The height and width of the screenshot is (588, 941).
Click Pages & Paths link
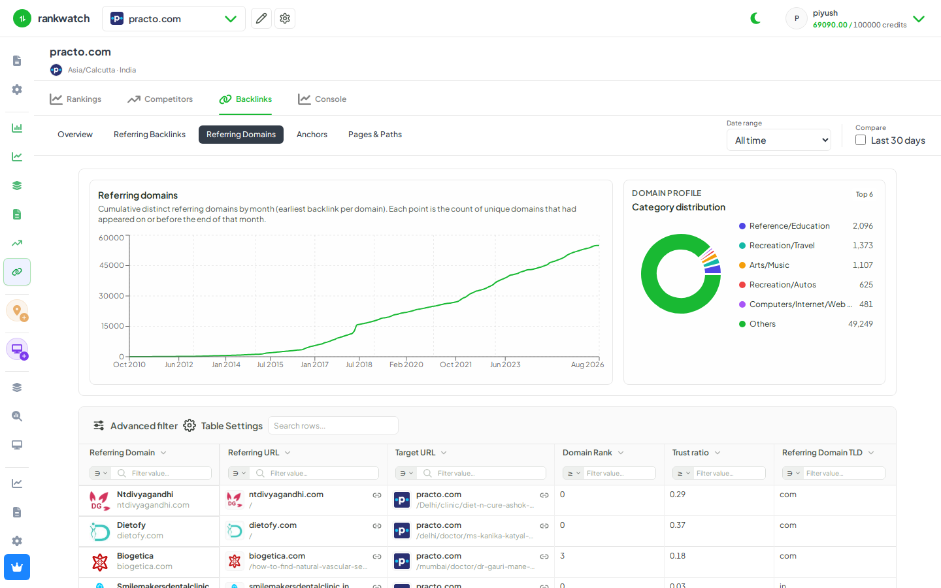click(375, 135)
